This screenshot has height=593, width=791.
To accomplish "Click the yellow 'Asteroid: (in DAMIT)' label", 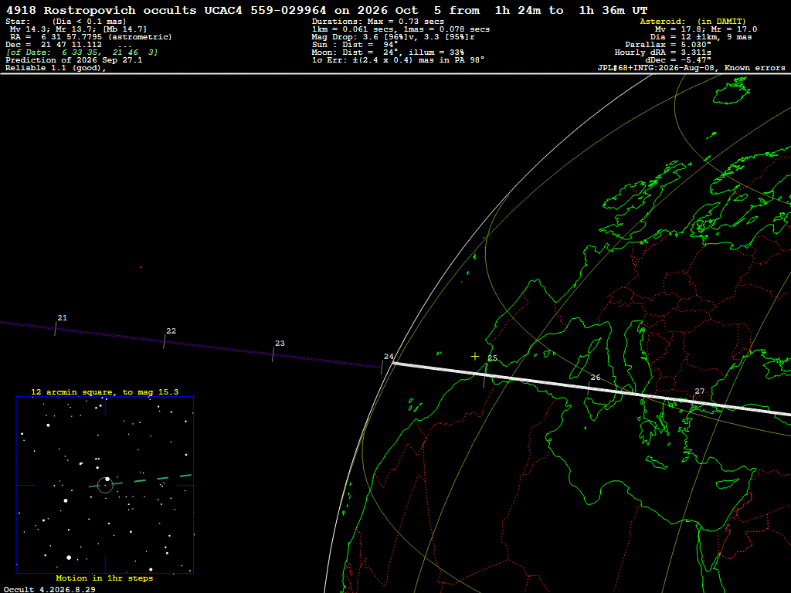I will [x=693, y=21].
